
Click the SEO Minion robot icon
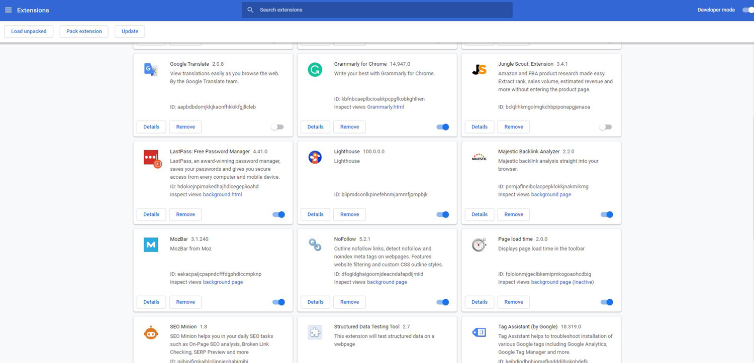click(x=151, y=332)
